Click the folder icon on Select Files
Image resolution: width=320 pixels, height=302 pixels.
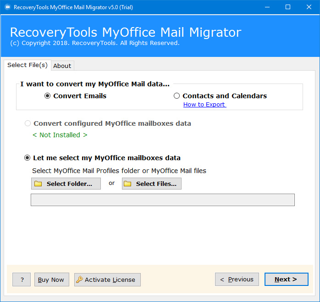[127, 184]
